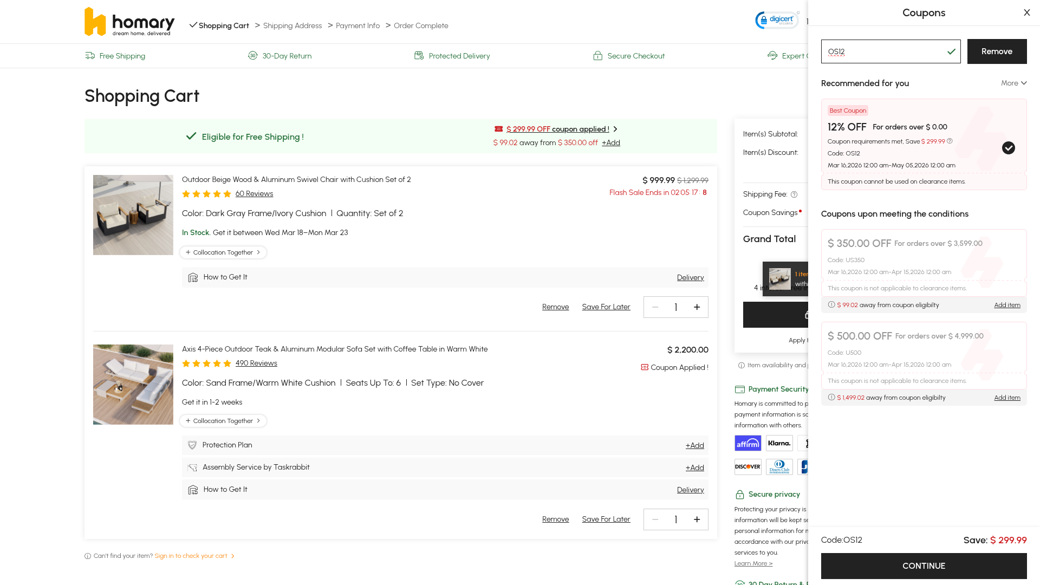Screen dimensions: 1040x585
Task: Click the help icon beside Save $299.99
Action: click(950, 141)
